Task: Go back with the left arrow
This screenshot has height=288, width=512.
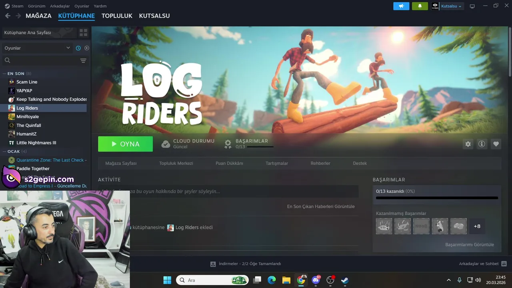Action: (x=8, y=16)
